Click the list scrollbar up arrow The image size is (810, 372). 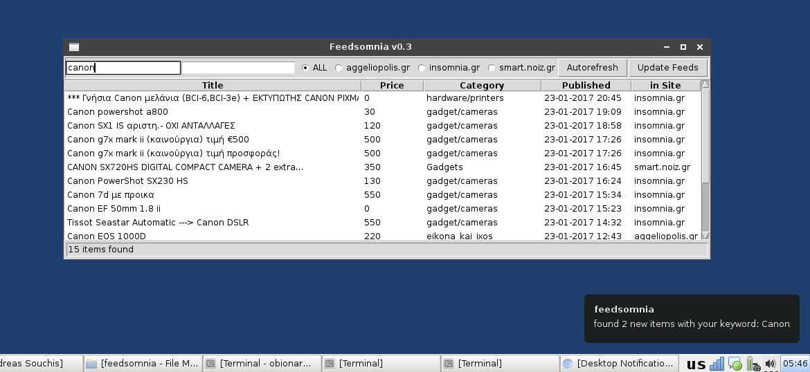coord(705,84)
